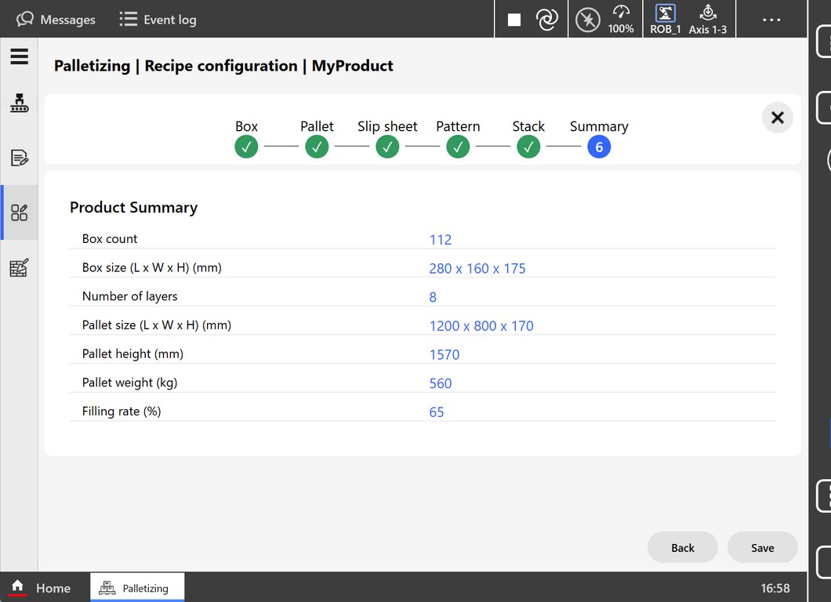Open the Event log
The width and height of the screenshot is (831, 602).
click(x=158, y=20)
